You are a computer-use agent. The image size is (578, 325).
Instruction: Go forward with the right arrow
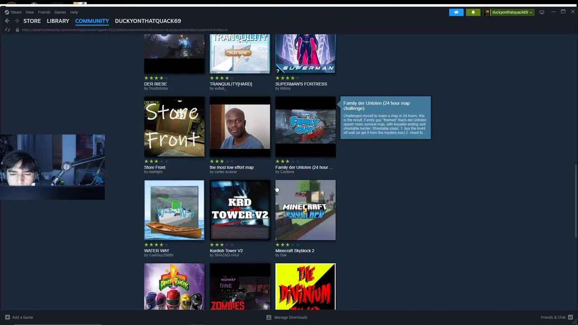coord(17,21)
